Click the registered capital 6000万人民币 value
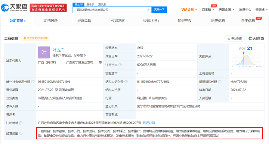This screenshot has width=269, height=144. [146, 65]
